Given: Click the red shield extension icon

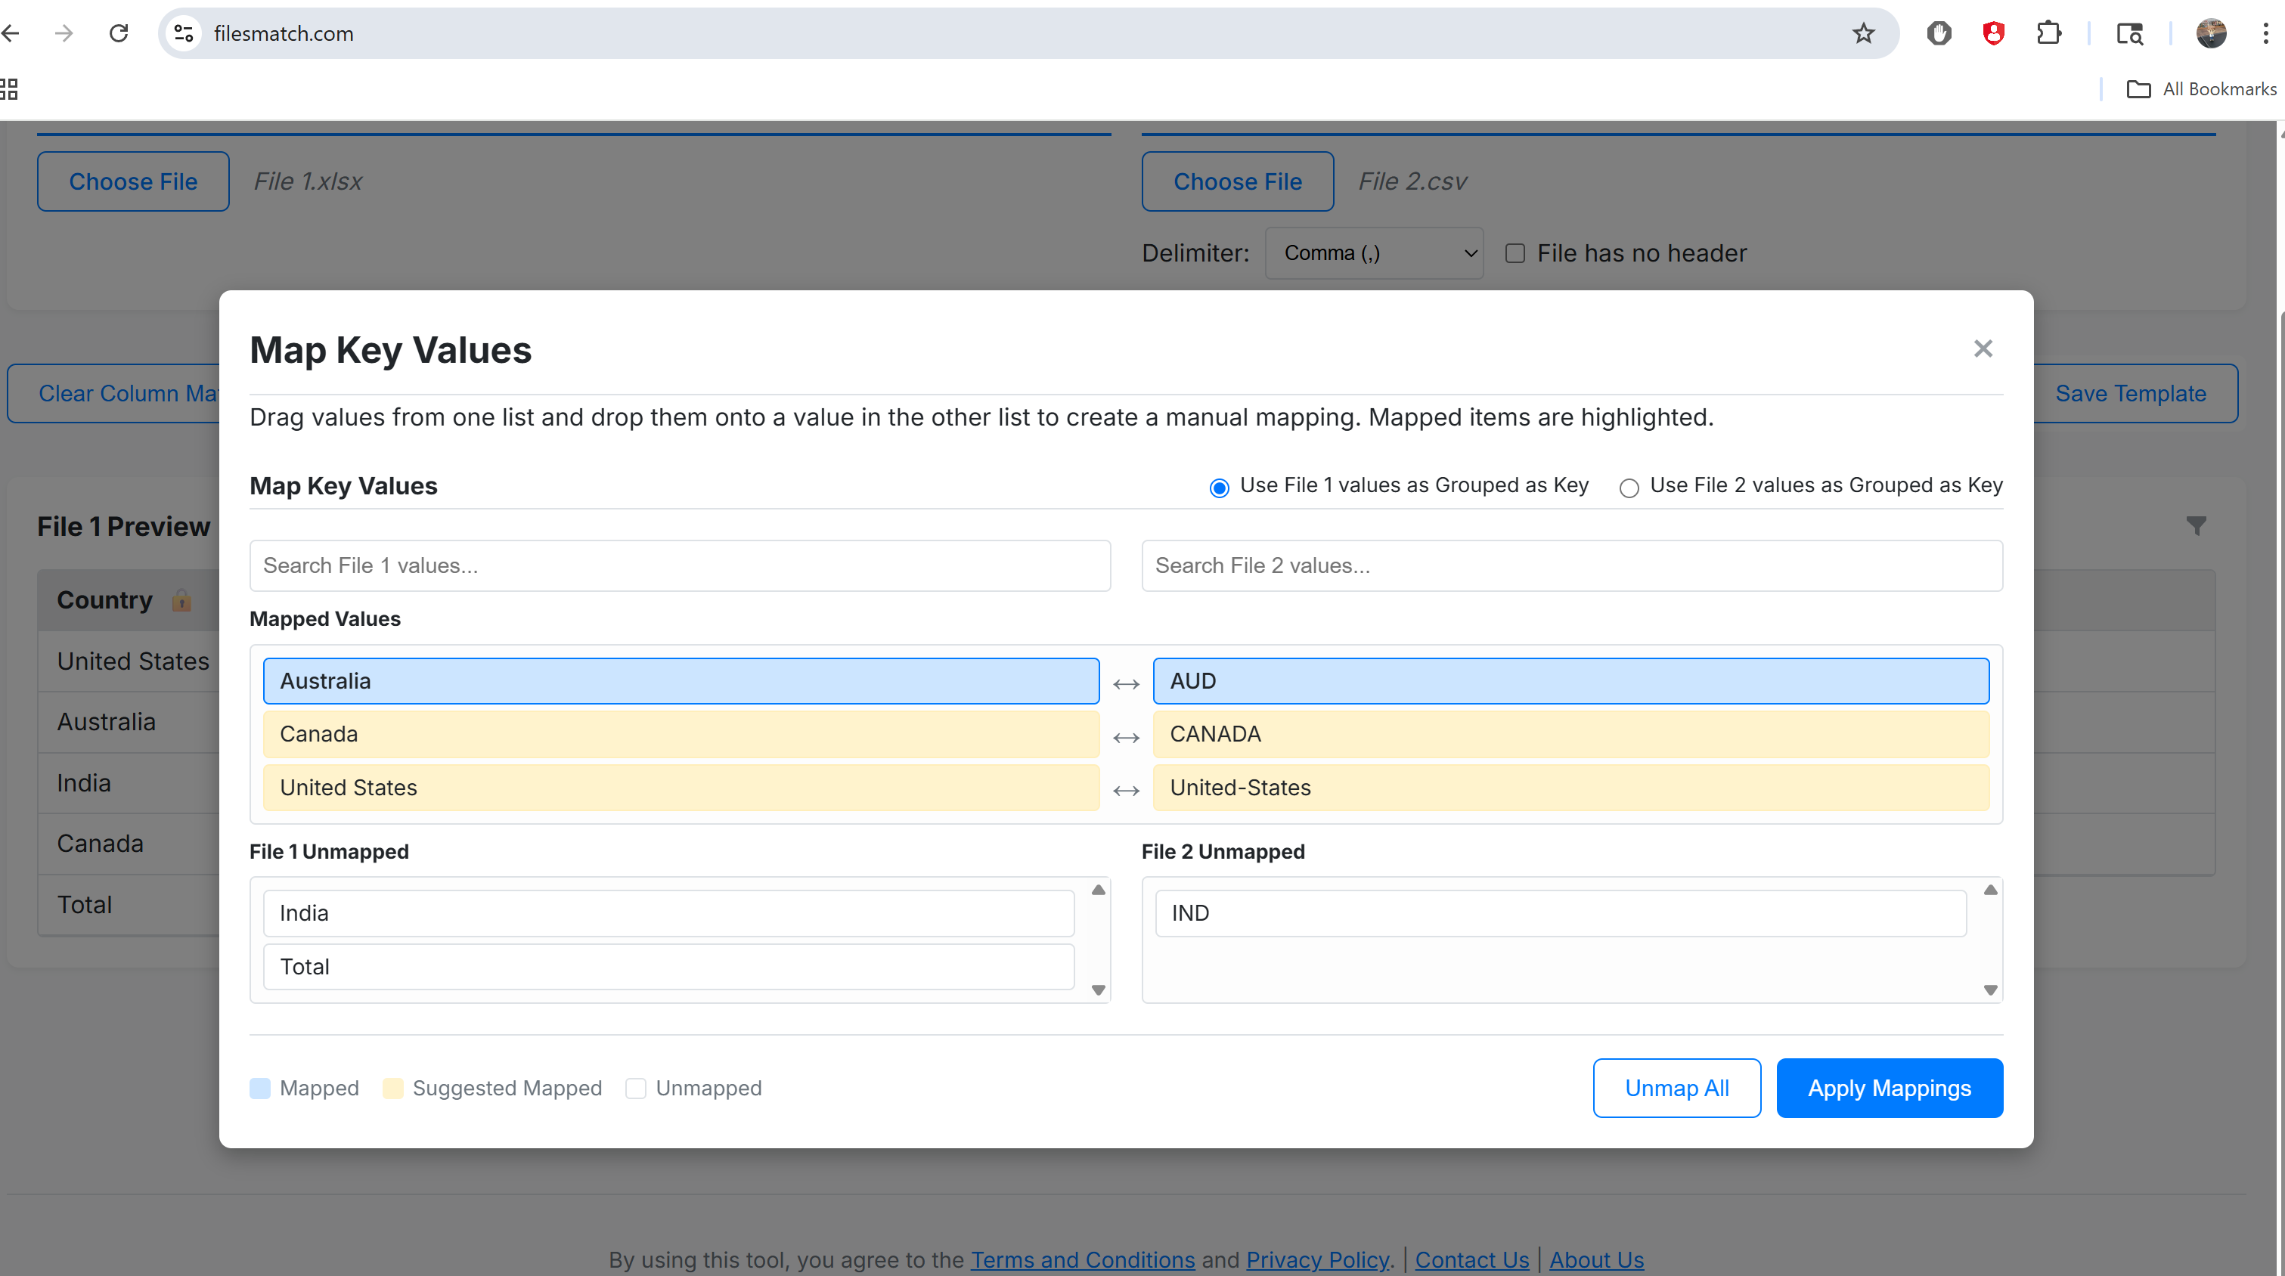Looking at the screenshot, I should coord(1993,34).
